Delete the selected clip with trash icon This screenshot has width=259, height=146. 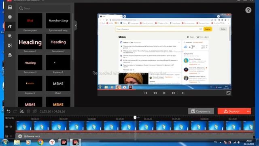(x=28, y=112)
